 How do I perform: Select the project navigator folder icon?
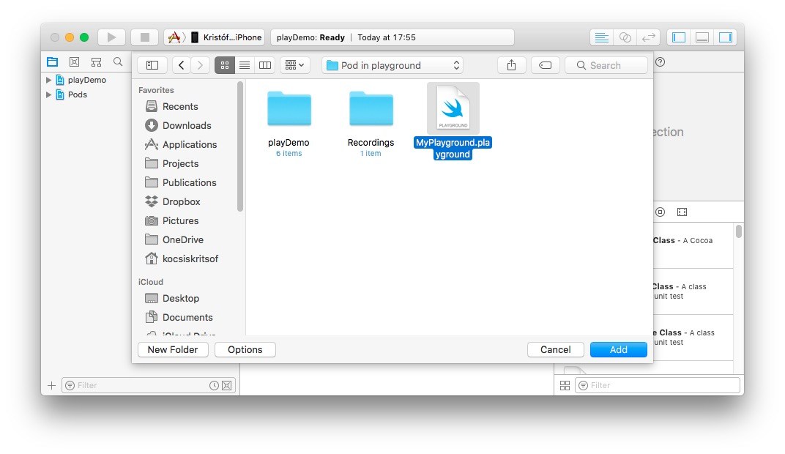point(52,62)
